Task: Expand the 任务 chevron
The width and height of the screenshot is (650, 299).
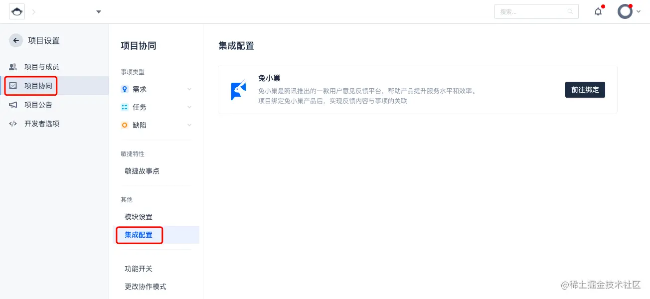Action: [189, 107]
